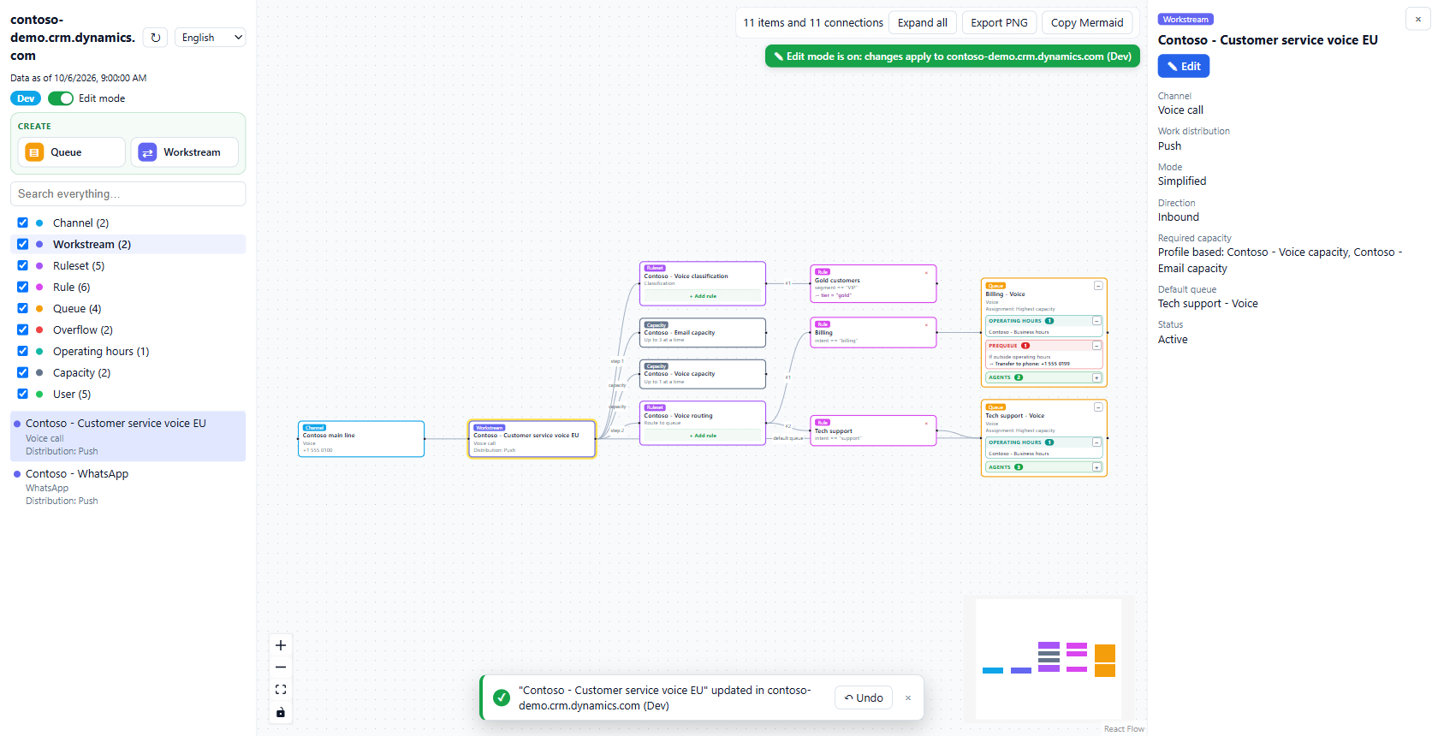The image size is (1438, 736).
Task: Click the purple Workstream create icon
Action: click(147, 152)
